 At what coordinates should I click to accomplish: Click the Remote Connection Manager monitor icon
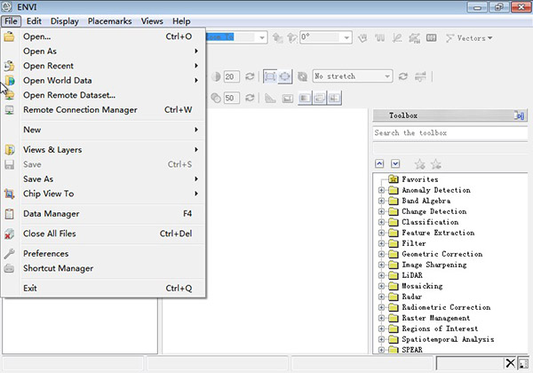click(9, 110)
